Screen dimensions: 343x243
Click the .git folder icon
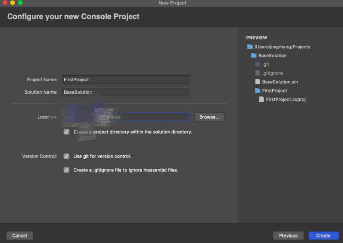pyautogui.click(x=258, y=64)
